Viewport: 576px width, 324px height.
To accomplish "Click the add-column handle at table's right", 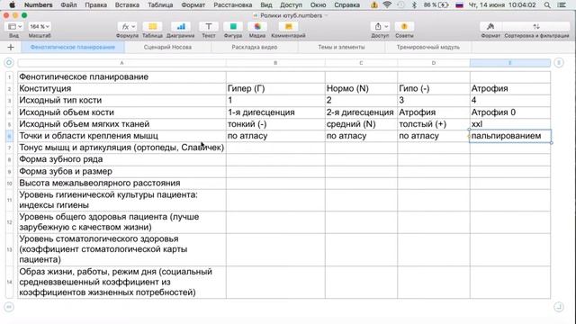I will tap(559, 63).
